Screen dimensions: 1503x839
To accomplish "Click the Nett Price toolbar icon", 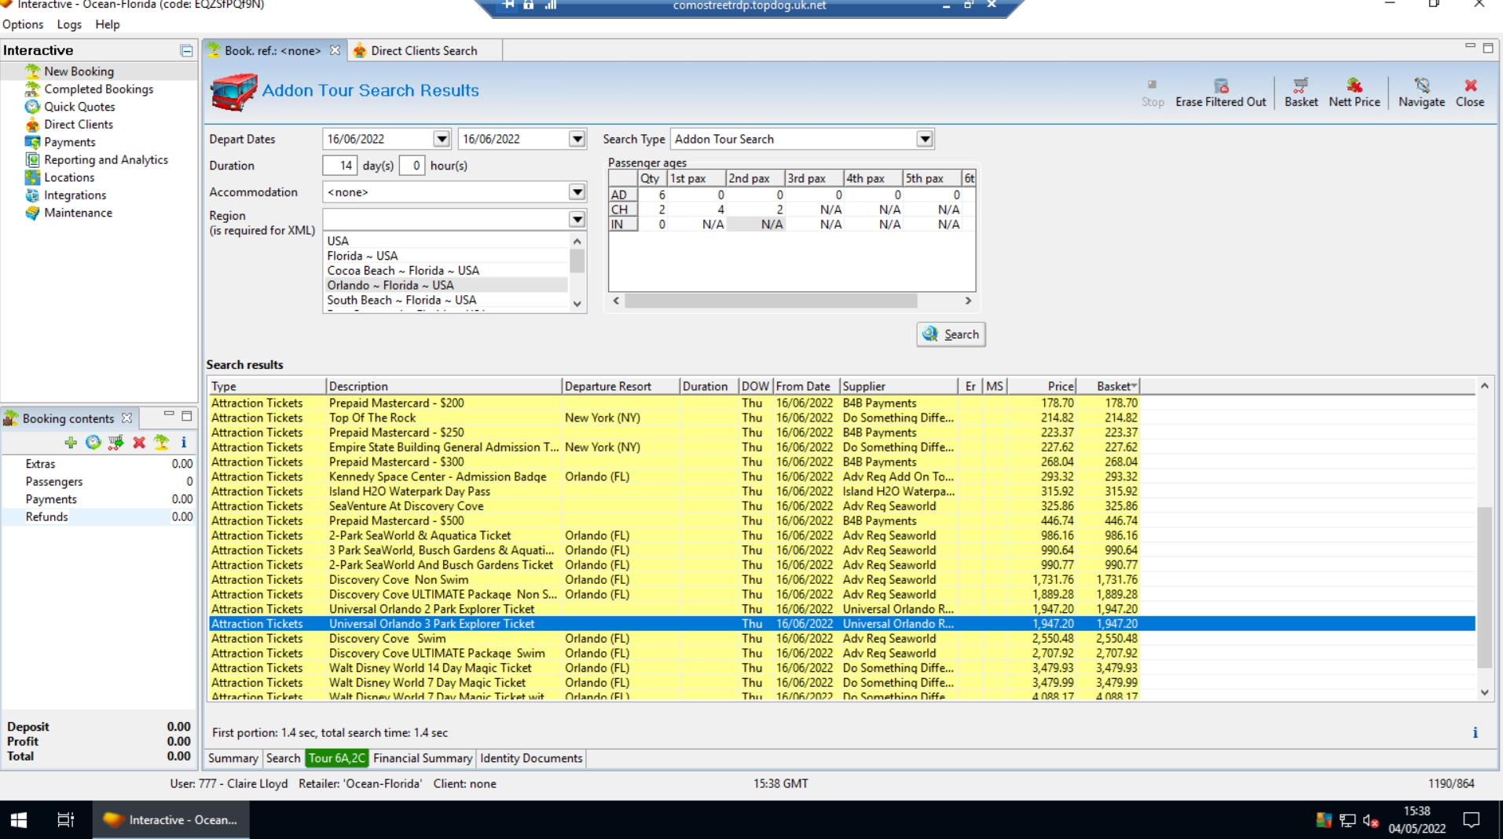I will pyautogui.click(x=1354, y=93).
